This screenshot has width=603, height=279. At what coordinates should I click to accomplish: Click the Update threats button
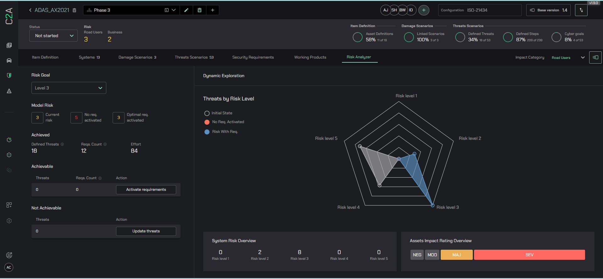(146, 231)
